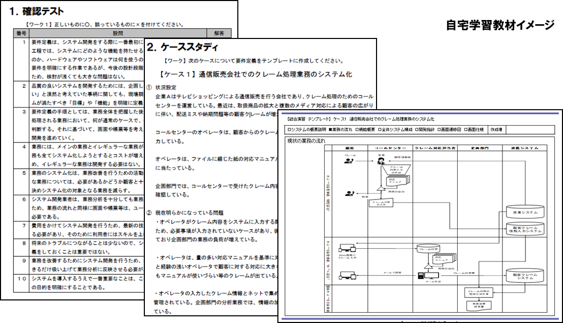Select the triangle above the メール作成 computer

(427, 267)
